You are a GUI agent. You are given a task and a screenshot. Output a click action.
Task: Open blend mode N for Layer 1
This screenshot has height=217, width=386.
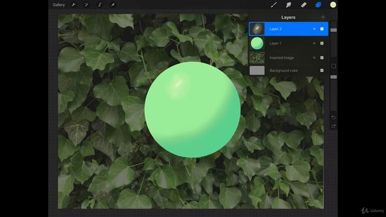(x=314, y=43)
